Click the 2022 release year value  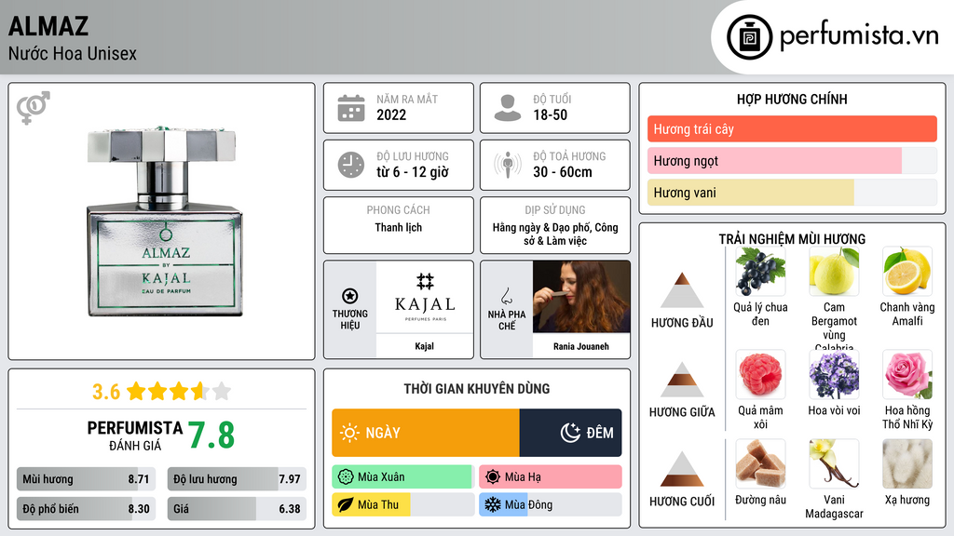pyautogui.click(x=391, y=114)
